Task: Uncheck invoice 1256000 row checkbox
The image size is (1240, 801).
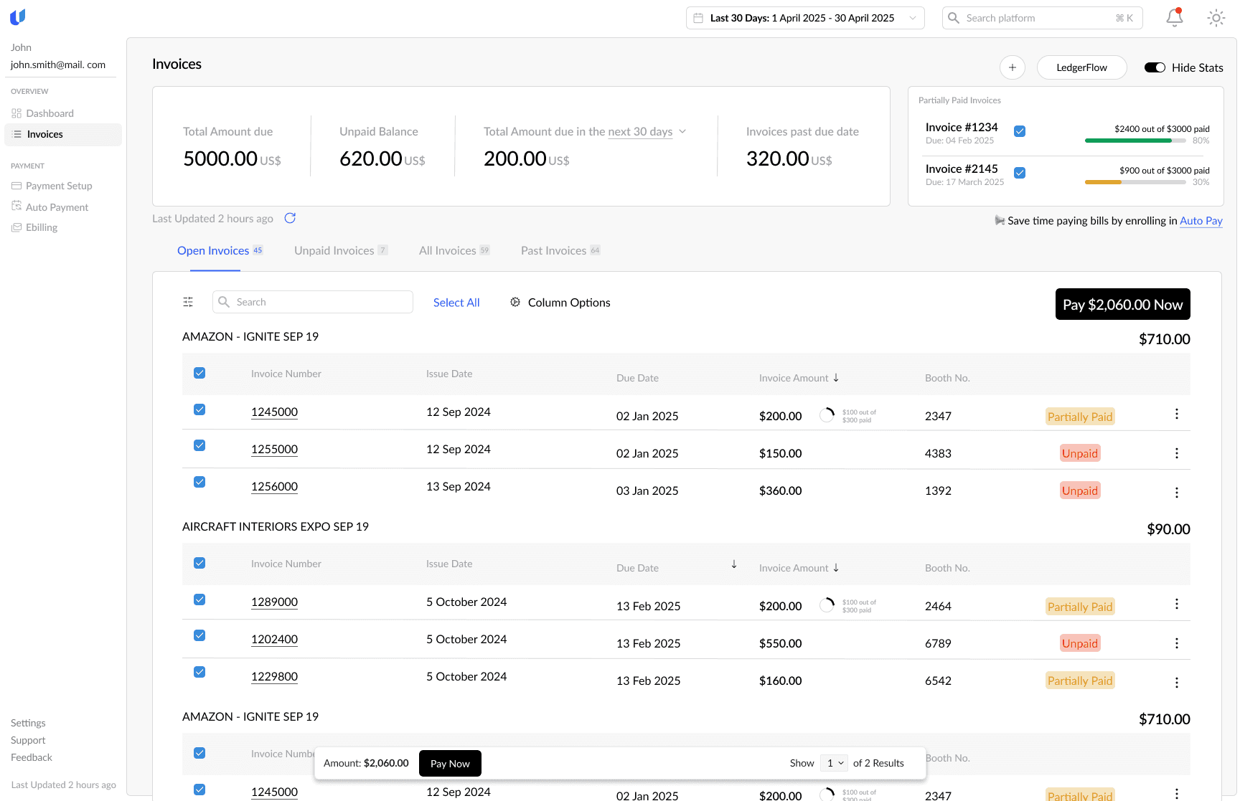Action: tap(199, 482)
